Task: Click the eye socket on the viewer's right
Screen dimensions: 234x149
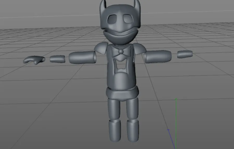Action: 128,19
